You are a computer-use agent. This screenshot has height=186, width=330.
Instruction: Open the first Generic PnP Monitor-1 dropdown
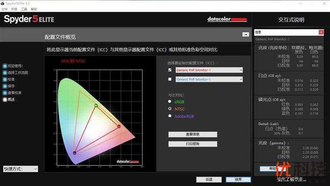(x=209, y=70)
